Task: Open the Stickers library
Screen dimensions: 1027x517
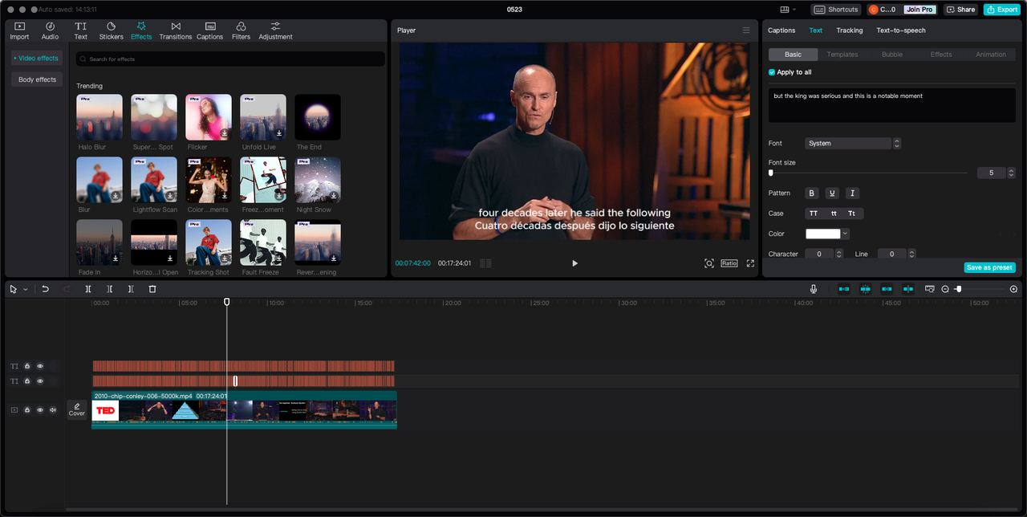Action: [111, 31]
